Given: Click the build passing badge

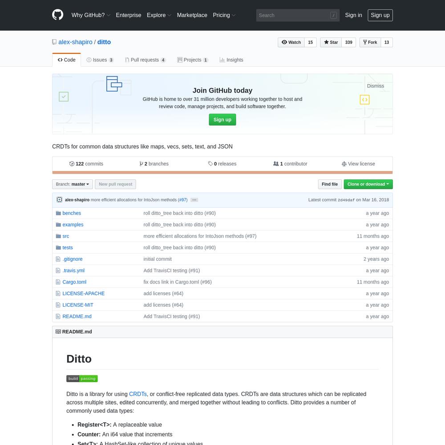Looking at the screenshot, I should tap(82, 379).
